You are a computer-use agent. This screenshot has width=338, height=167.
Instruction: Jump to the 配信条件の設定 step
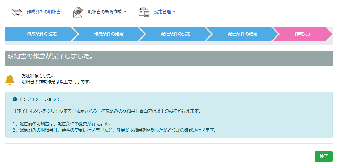175,34
